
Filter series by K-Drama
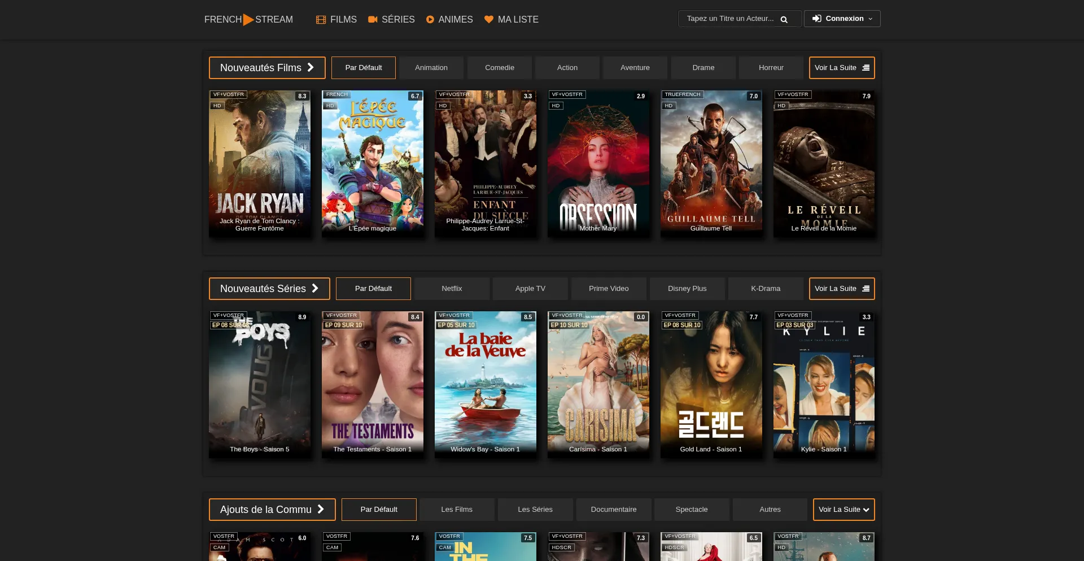pyautogui.click(x=766, y=289)
